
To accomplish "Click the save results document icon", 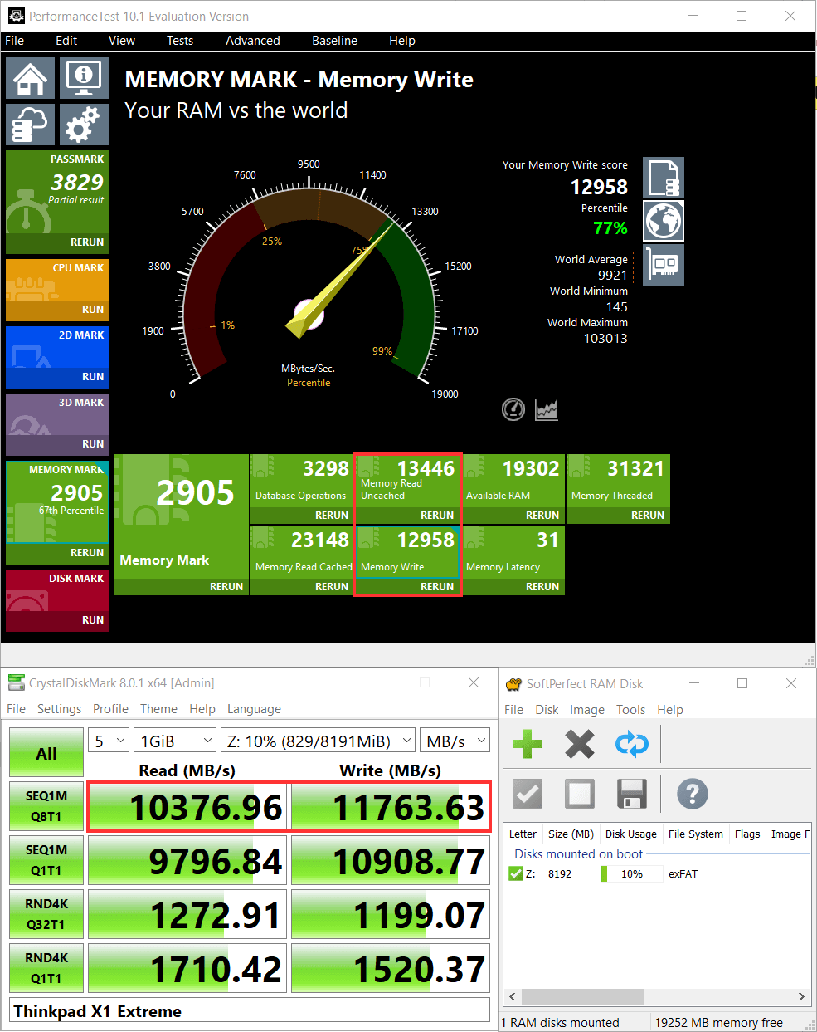I will coord(664,178).
